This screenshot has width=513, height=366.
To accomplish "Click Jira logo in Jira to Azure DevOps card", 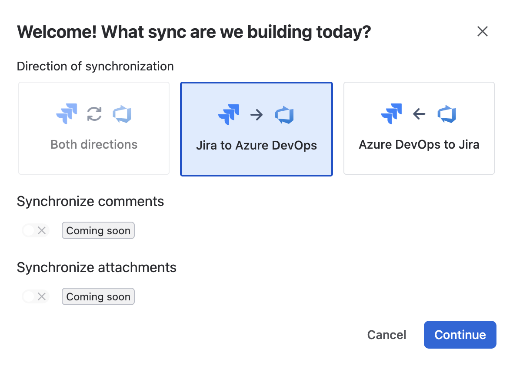I will tap(229, 114).
